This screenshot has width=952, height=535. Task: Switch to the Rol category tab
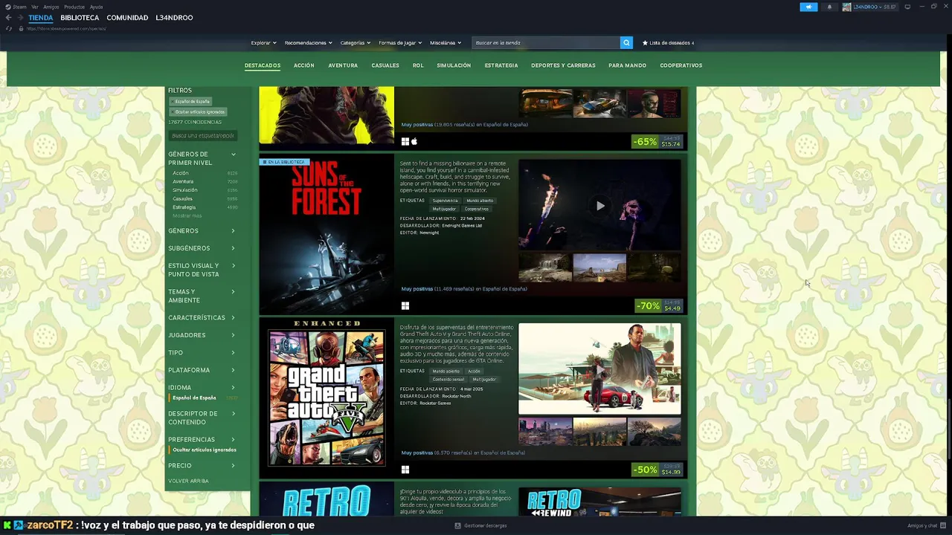tap(418, 65)
